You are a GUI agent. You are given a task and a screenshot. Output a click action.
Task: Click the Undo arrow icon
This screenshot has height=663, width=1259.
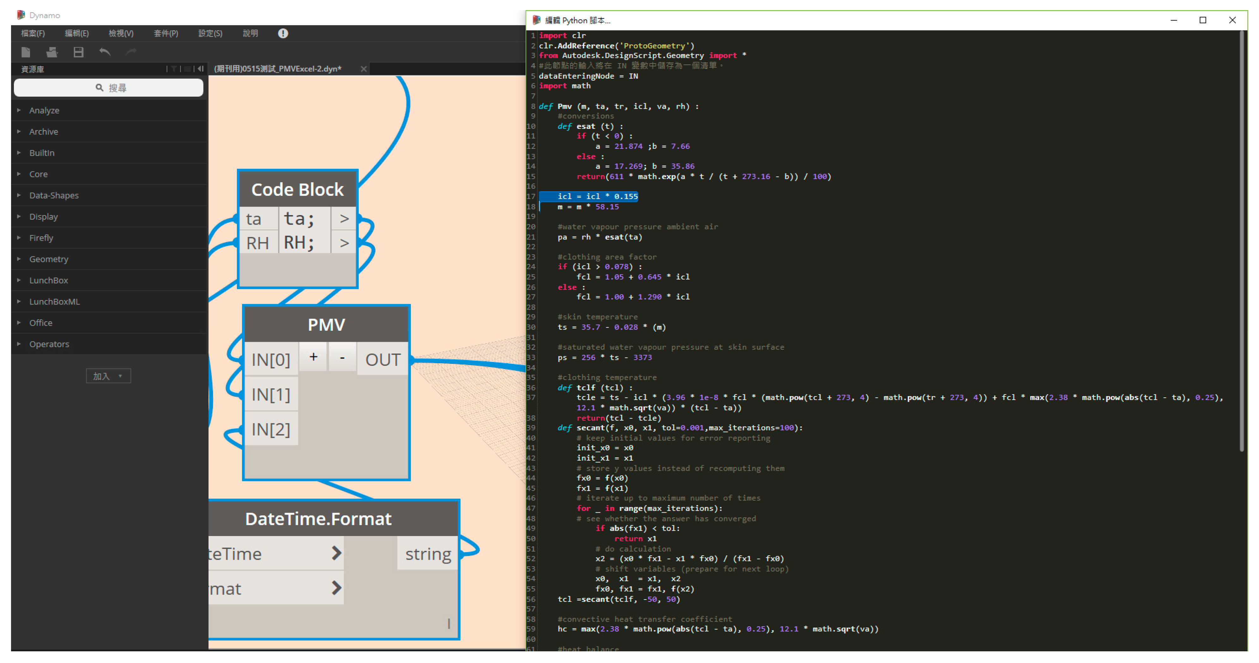[x=105, y=52]
